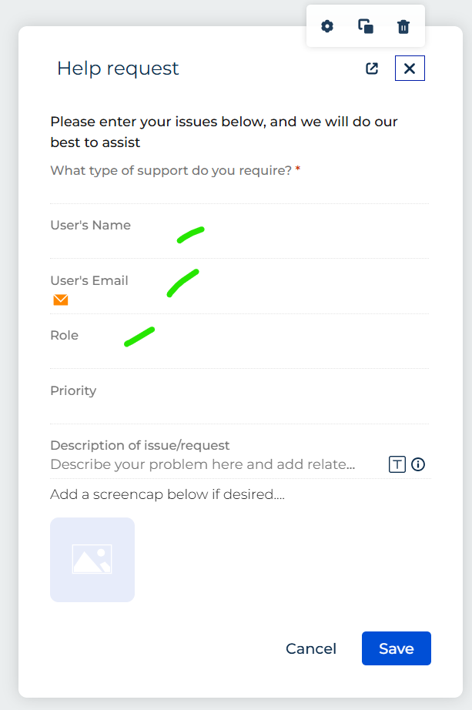Open the Priority dropdown field
Screen dimensions: 472x710
[239, 410]
